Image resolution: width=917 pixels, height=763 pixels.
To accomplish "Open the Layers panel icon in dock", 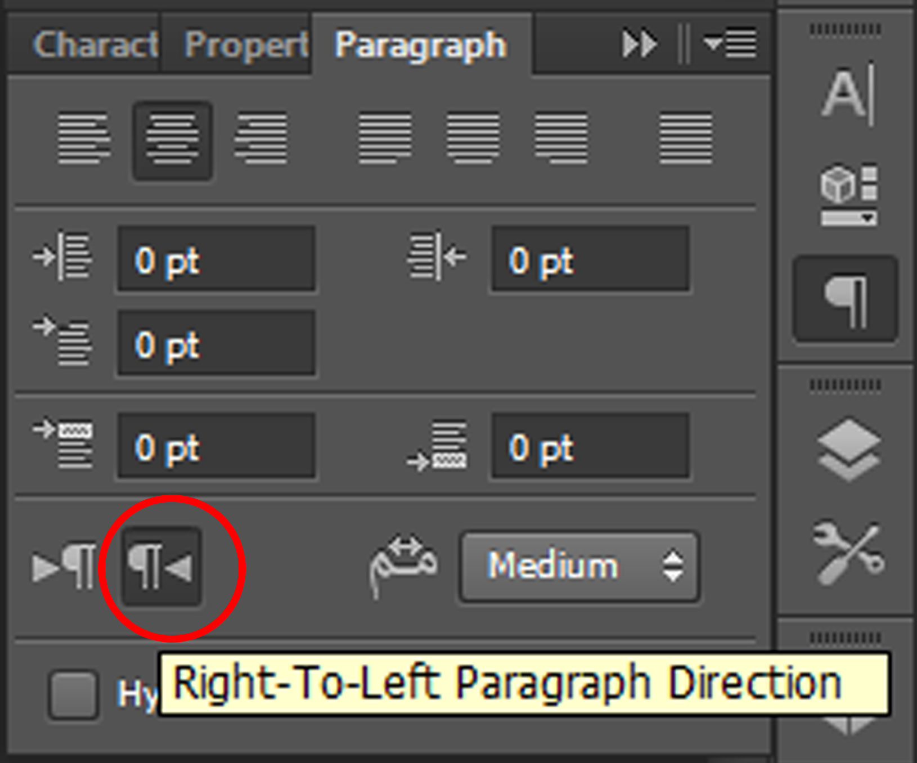I will 847,449.
